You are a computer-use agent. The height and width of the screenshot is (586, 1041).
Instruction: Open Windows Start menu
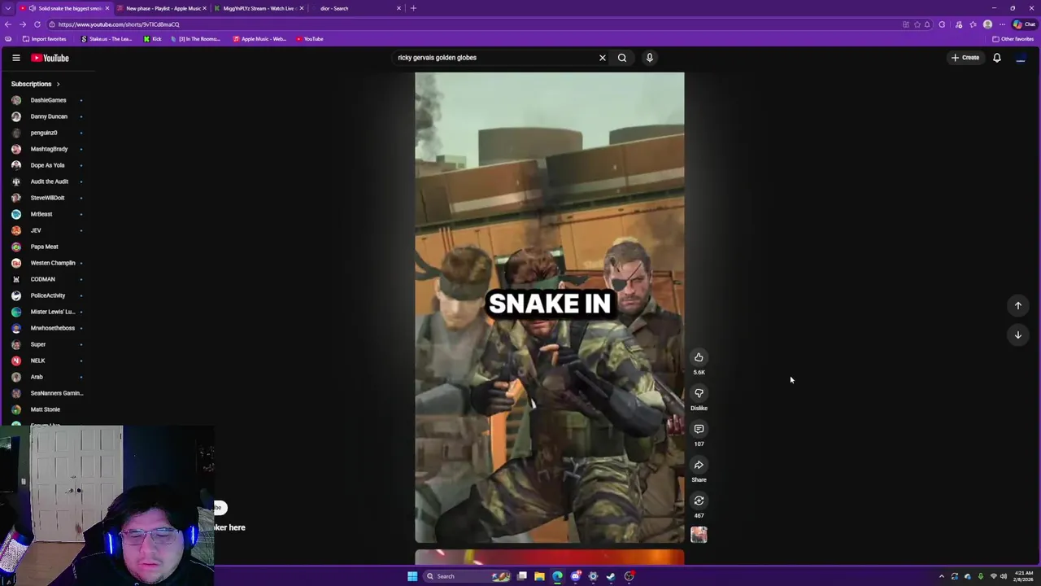412,576
